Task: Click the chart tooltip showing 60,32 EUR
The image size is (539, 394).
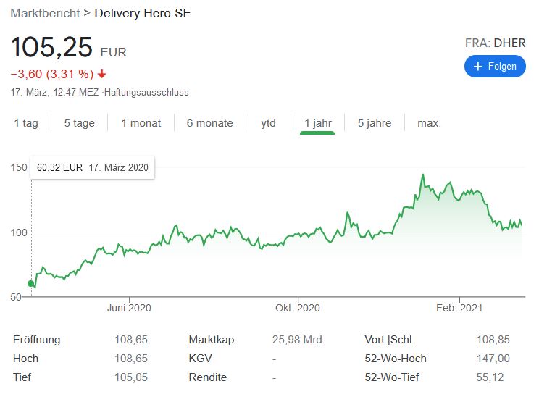Action: [x=93, y=168]
